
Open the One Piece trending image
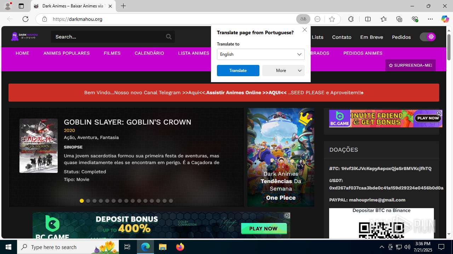click(281, 157)
